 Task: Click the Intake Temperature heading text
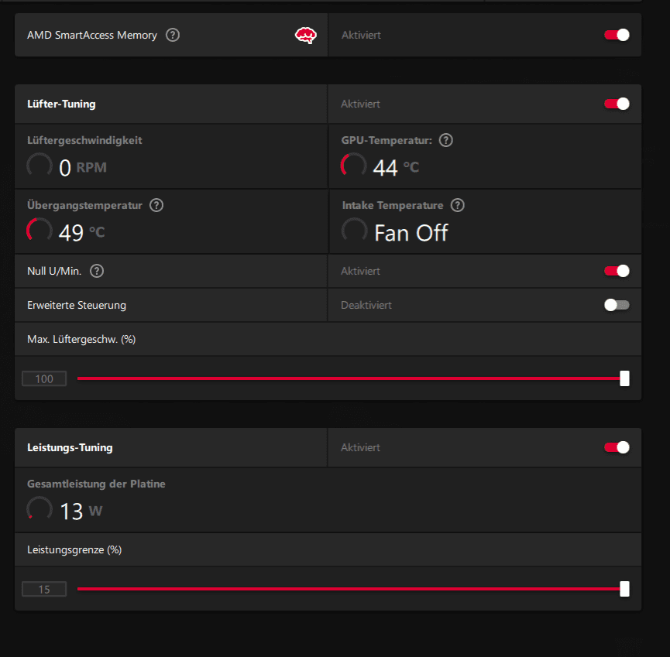tap(393, 205)
